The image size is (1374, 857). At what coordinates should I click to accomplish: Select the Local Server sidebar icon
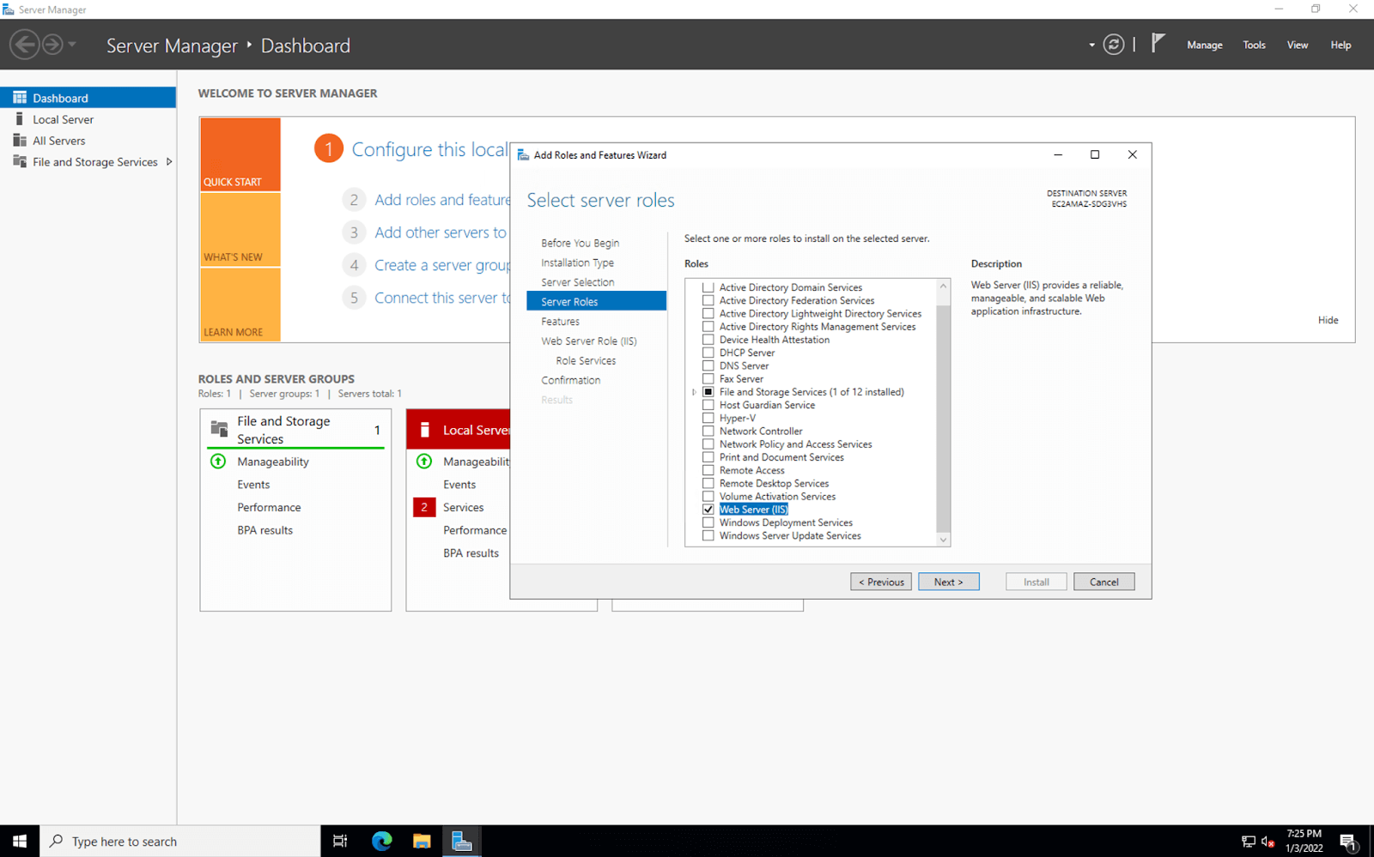(x=20, y=119)
